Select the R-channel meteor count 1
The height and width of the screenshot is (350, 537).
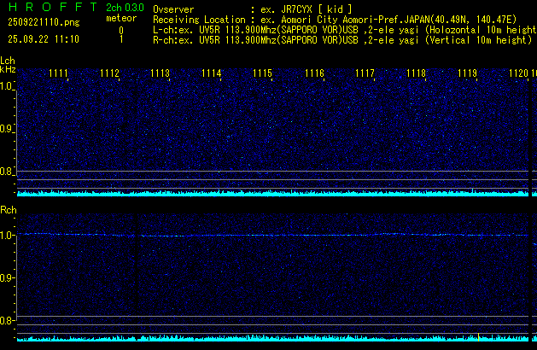tap(121, 39)
